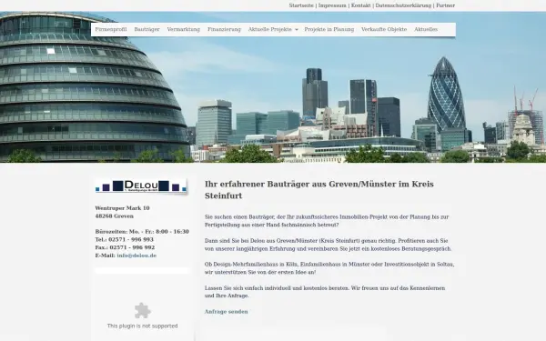Click the phone line 'Tel.: 02571 - 996 993'
Image resolution: width=546 pixels, height=341 pixels.
point(125,240)
